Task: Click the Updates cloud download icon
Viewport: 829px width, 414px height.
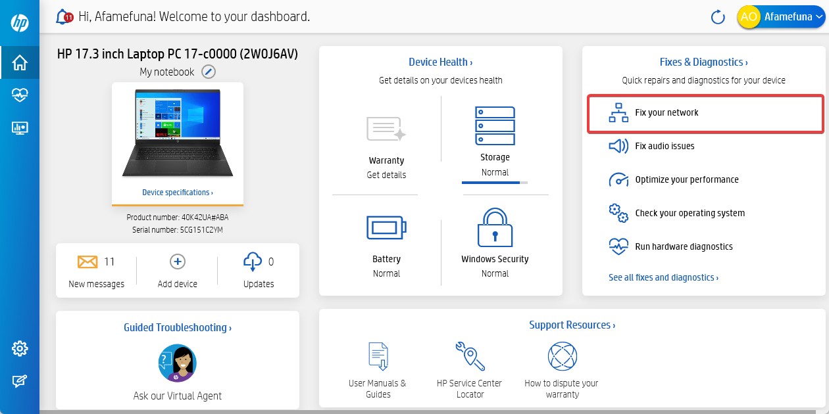Action: coord(253,262)
